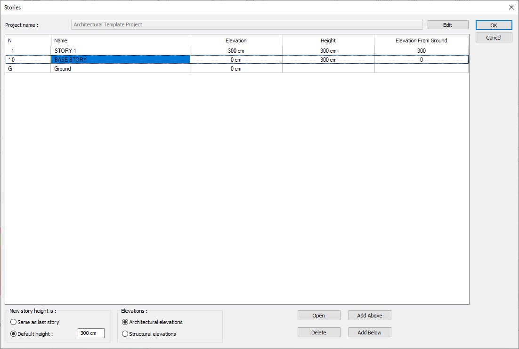Open the selected story with Open button
The image size is (519, 349).
319,316
